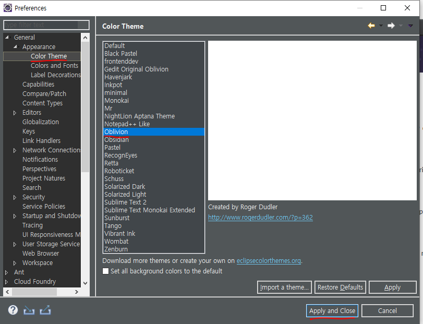Click the Cancel button

tap(388, 311)
